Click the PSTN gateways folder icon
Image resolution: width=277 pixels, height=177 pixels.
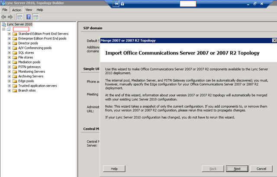coord(15,67)
